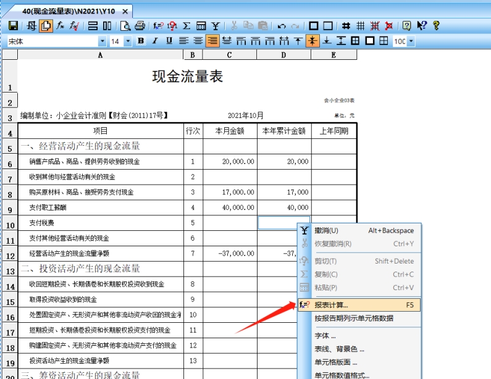Toggle bold formatting
Image resolution: width=491 pixels, height=379 pixels.
[x=141, y=41]
